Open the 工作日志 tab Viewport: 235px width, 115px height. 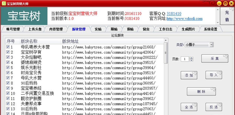tap(166, 29)
